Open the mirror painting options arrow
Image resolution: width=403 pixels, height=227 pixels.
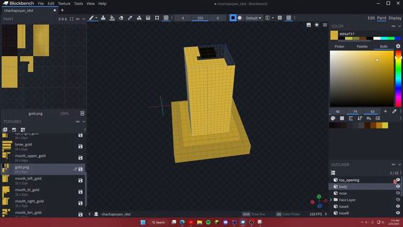[x=273, y=18]
